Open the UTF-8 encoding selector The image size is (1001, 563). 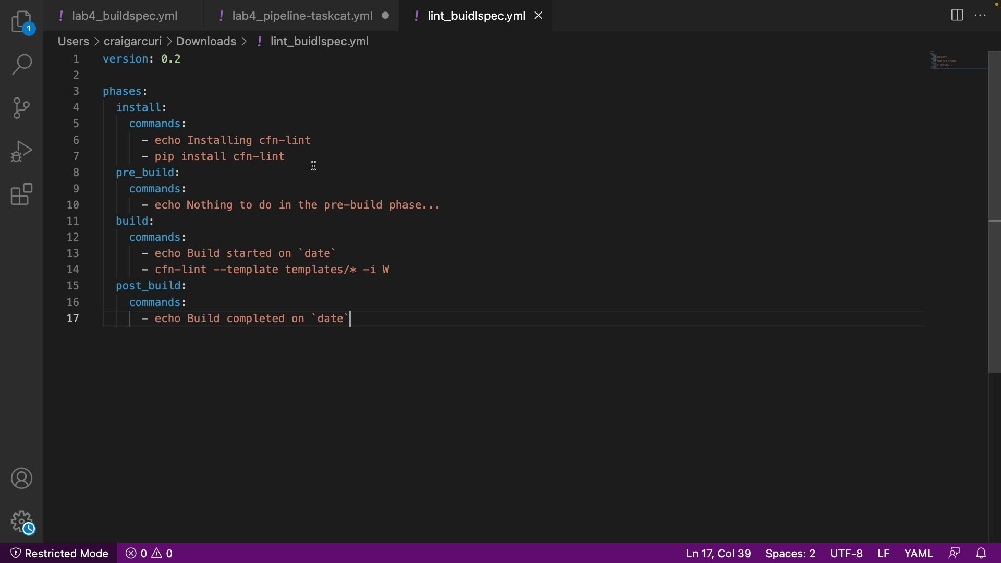[846, 553]
